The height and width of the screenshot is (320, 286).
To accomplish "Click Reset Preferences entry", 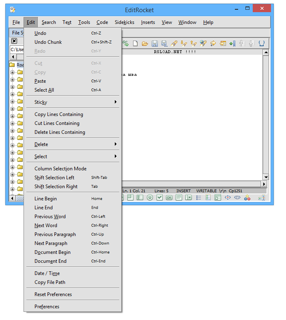I will pos(73,294).
